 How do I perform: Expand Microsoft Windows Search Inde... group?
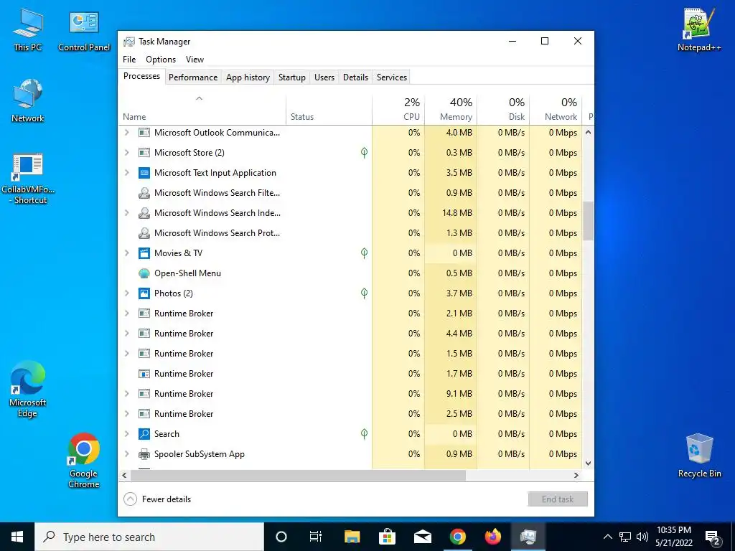(x=126, y=213)
